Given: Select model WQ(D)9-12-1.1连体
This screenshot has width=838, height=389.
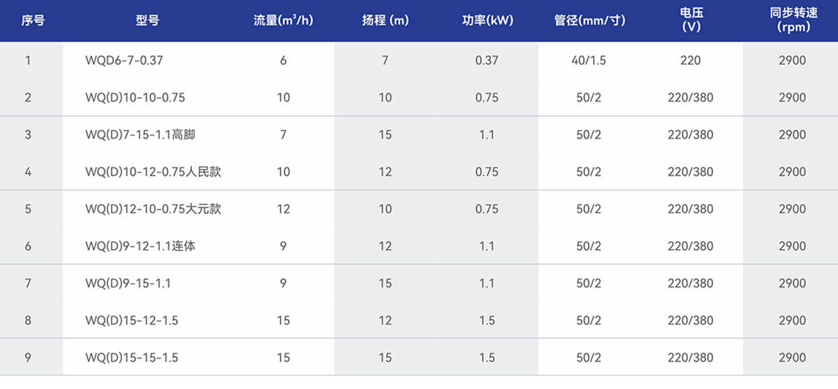Looking at the screenshot, I should tap(140, 246).
